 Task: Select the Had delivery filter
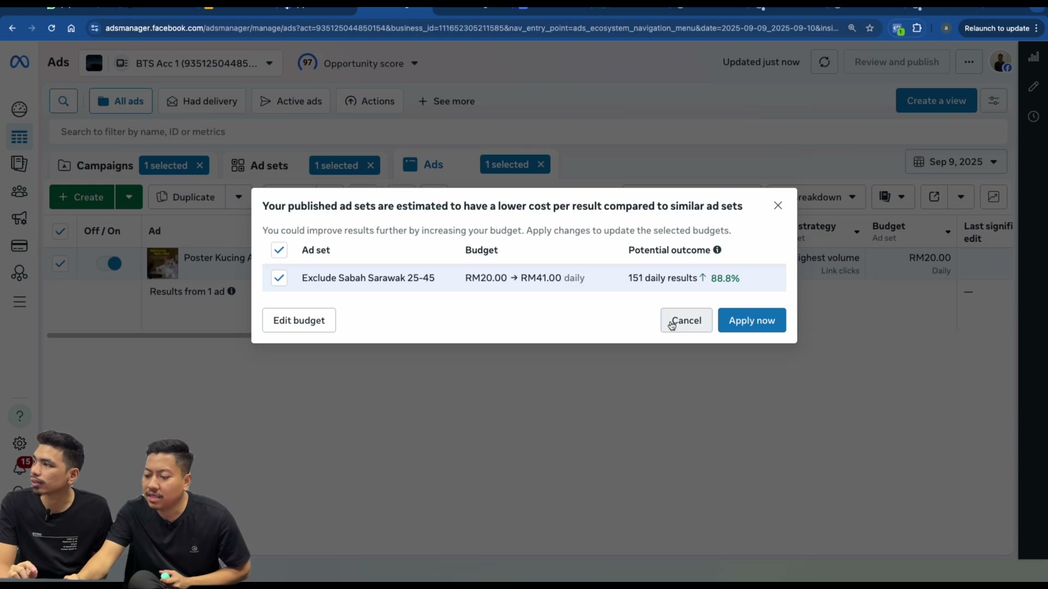[x=202, y=101]
